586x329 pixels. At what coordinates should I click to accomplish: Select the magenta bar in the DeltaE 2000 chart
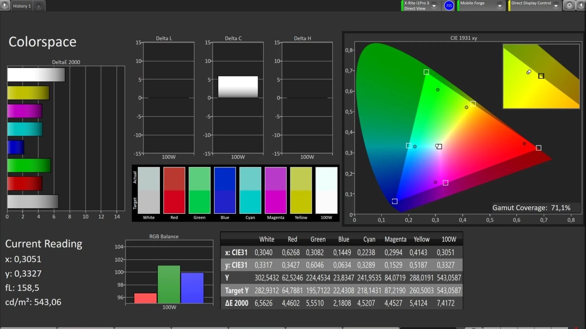click(x=25, y=111)
